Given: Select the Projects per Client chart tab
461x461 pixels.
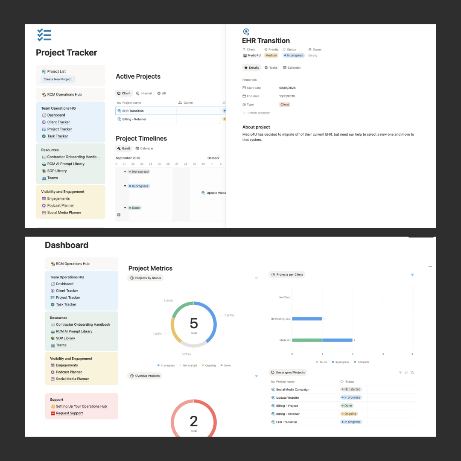Looking at the screenshot, I should (287, 274).
